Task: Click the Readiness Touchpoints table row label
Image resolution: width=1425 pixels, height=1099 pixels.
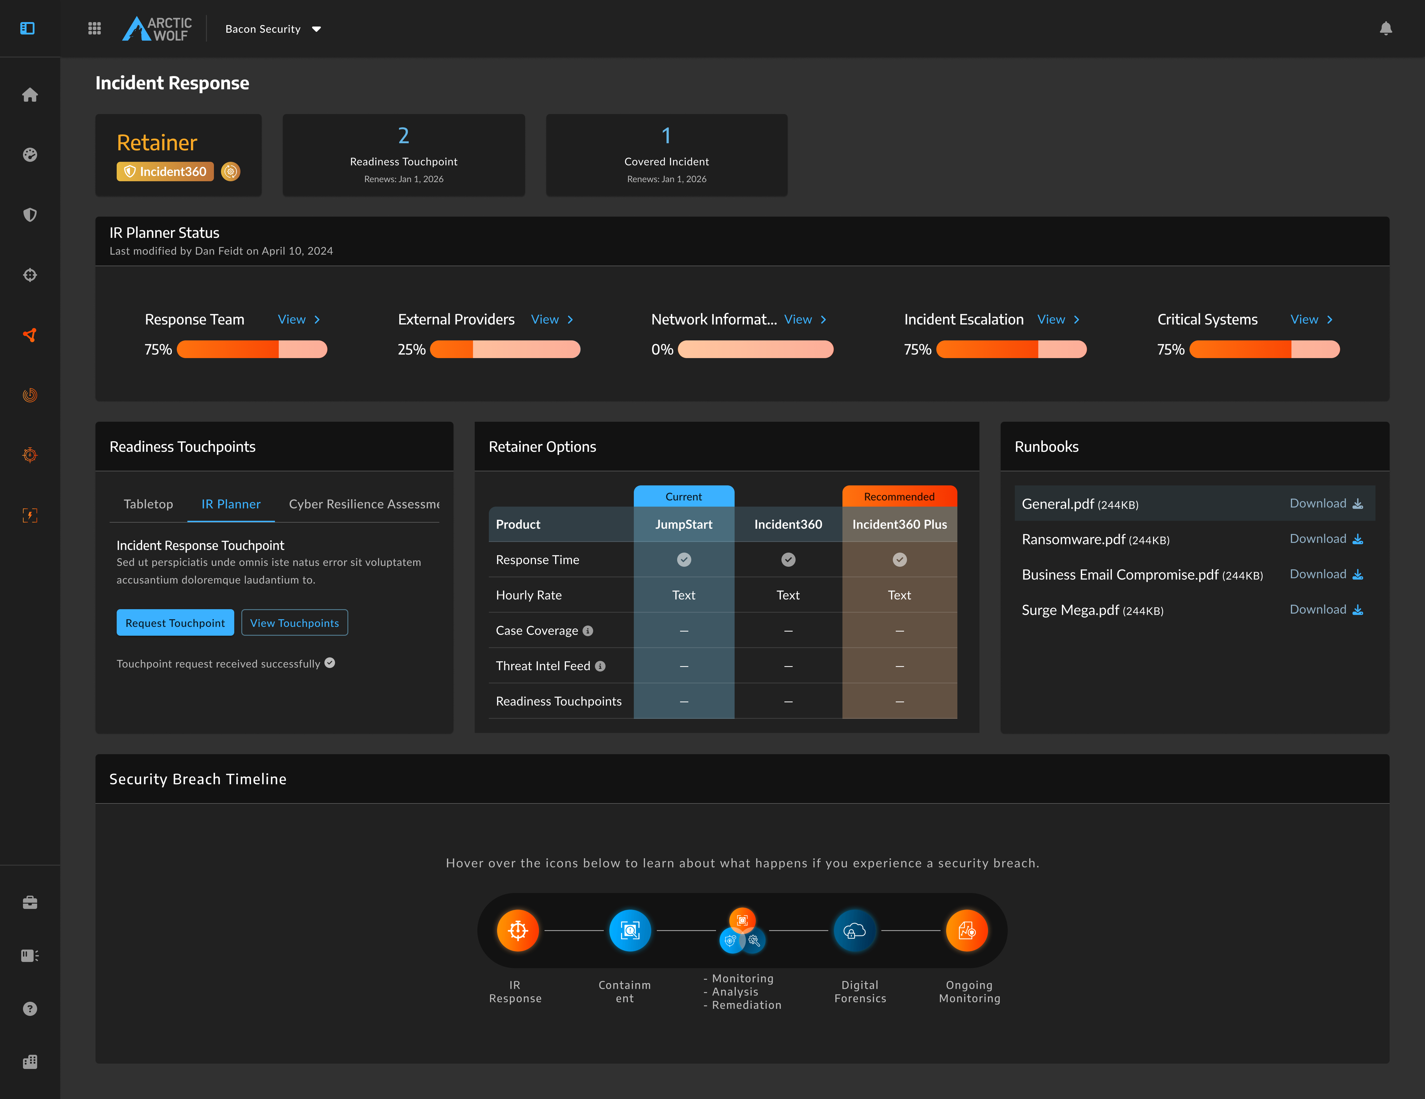Action: [x=558, y=701]
